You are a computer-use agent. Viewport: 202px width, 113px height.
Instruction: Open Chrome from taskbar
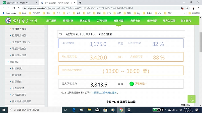pyautogui.click(x=121, y=110)
